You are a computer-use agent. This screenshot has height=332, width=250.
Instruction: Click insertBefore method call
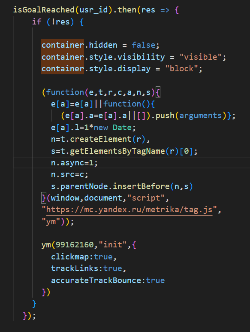click(141, 186)
